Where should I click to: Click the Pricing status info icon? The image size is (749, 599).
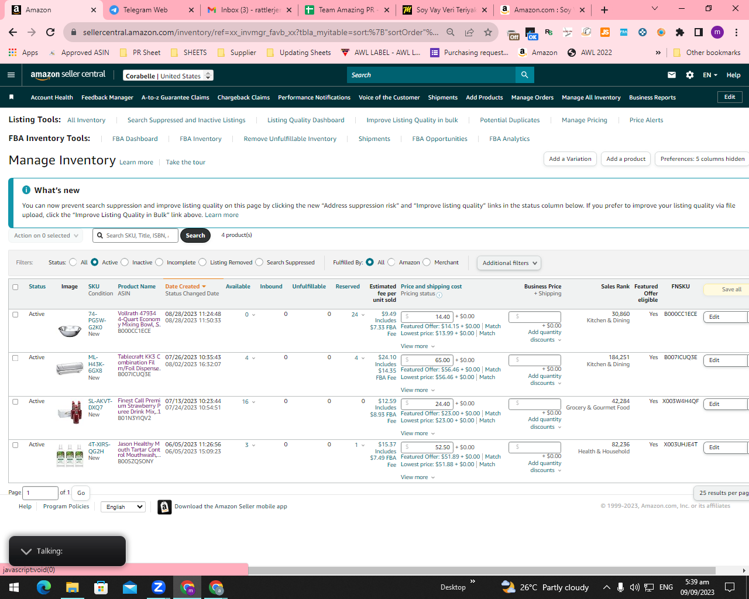[439, 294]
